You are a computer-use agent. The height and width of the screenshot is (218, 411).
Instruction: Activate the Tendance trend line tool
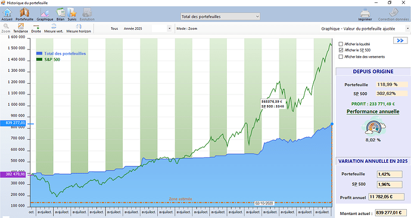(21, 29)
